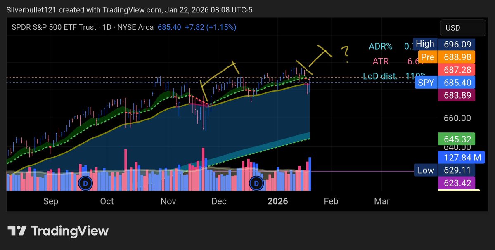This screenshot has width=495, height=250.
Task: Click the Sep label on time axis
Action: tap(50, 201)
